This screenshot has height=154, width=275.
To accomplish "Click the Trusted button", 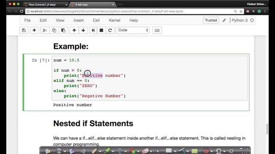I will [211, 20].
